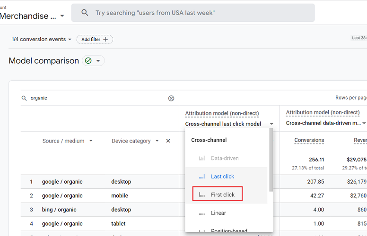This screenshot has width=367, height=236.
Task: Select the First click attribution option
Action: (226, 194)
